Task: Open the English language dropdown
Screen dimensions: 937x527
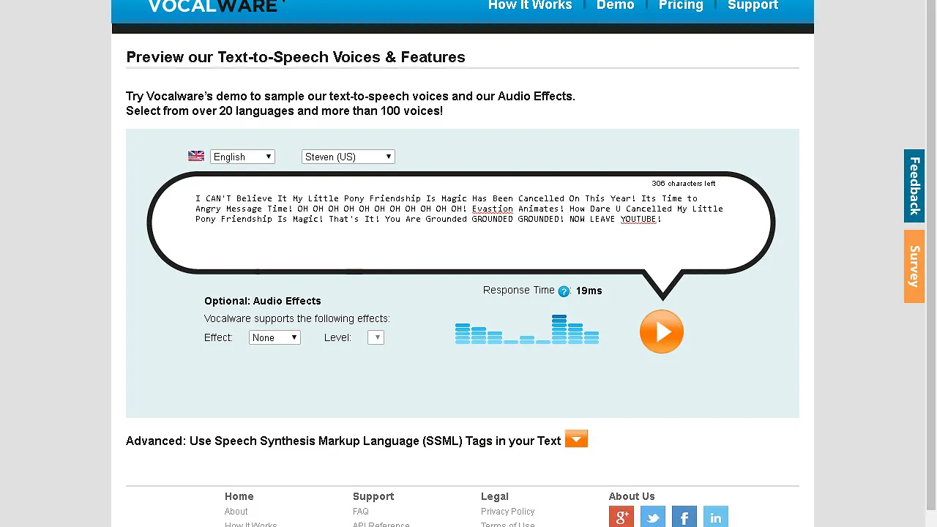Action: click(242, 157)
